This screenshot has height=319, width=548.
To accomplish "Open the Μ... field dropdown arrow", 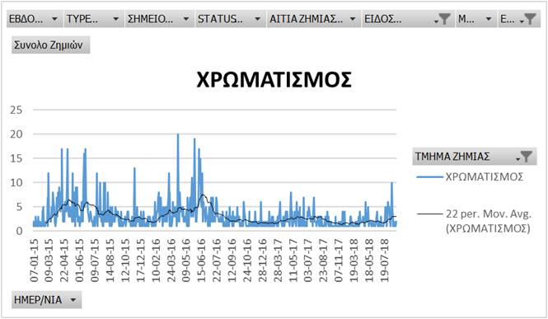I will point(489,19).
